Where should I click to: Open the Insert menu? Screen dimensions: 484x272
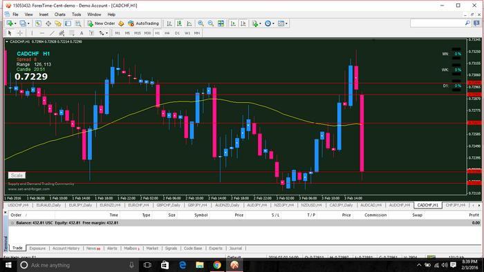coord(44,14)
